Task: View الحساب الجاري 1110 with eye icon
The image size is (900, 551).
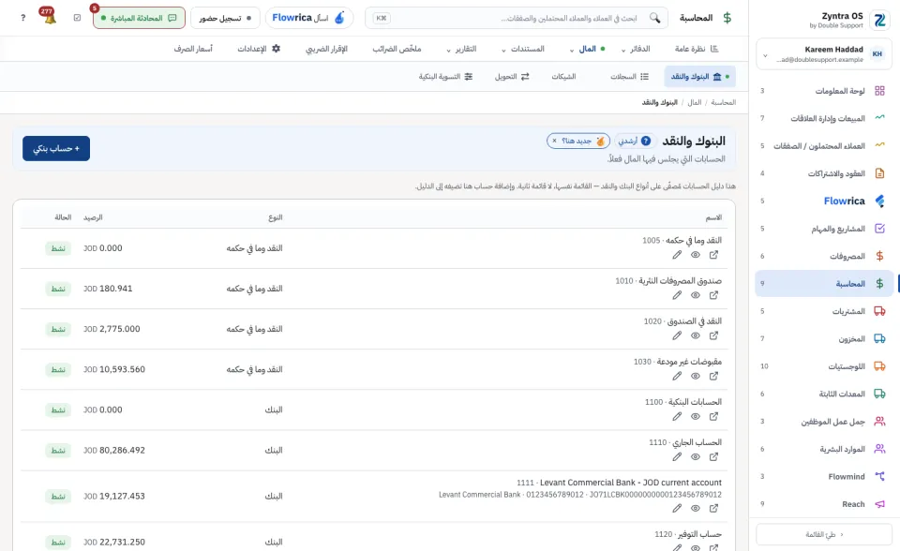Action: (x=695, y=457)
